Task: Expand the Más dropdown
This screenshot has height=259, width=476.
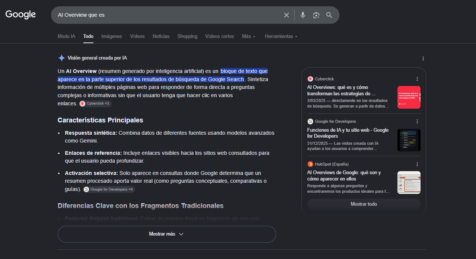Action: 249,36
